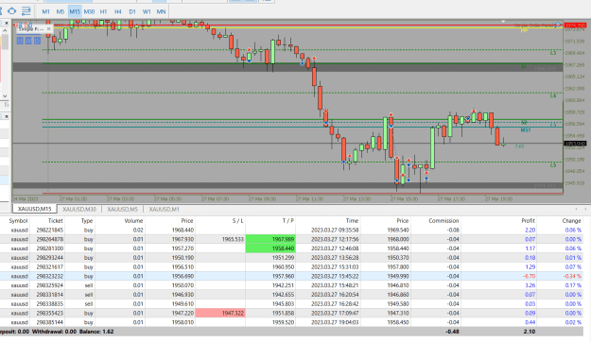
Task: Click the Balance: 1.62 summary text
Action: (x=96, y=332)
